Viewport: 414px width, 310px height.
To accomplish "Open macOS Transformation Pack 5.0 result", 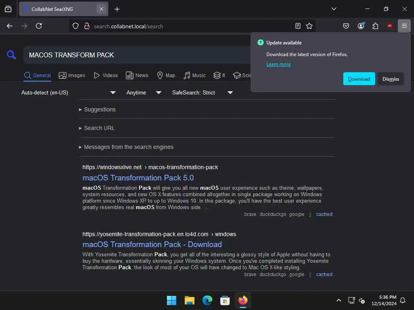I will [138, 178].
